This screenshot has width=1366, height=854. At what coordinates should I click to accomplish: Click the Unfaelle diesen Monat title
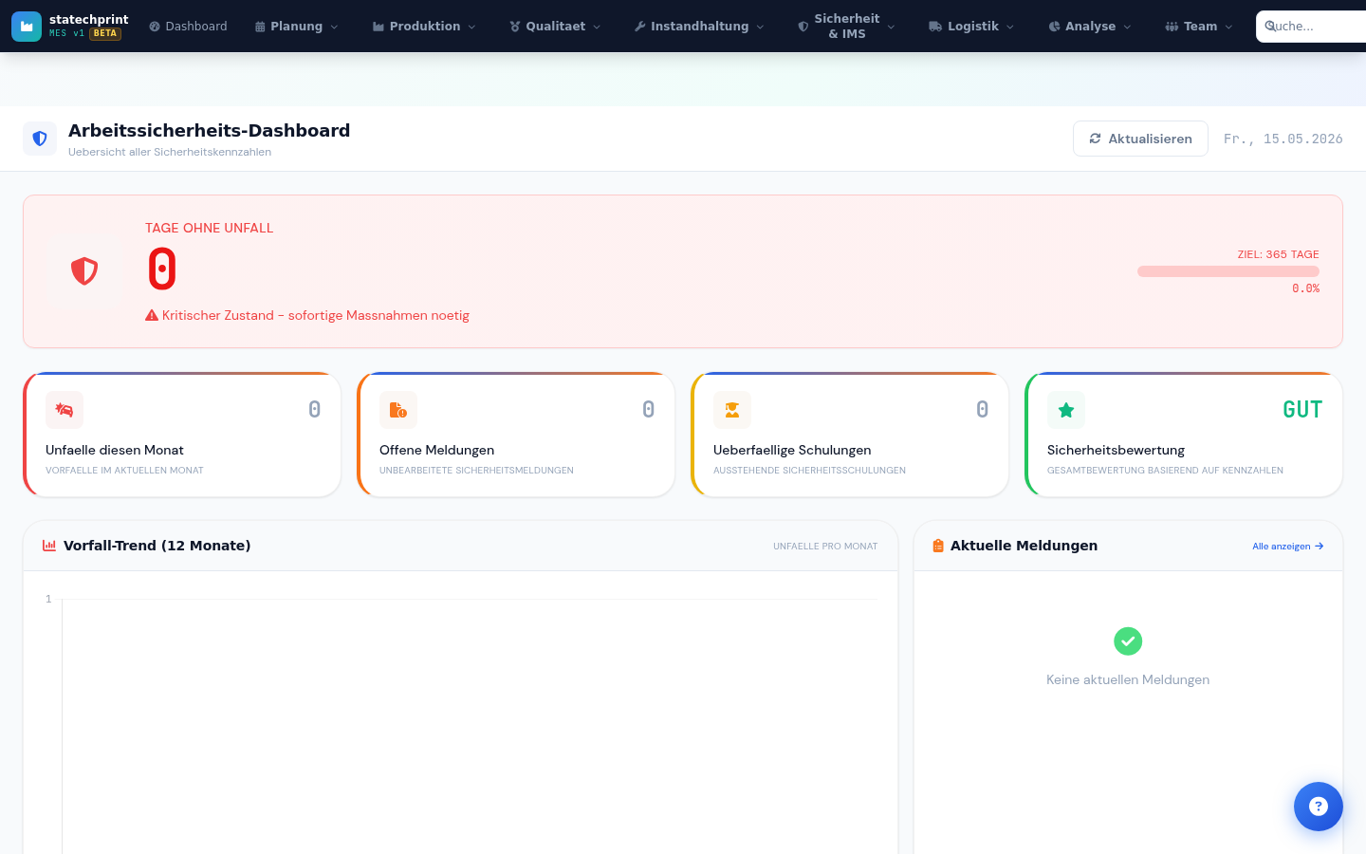(x=115, y=450)
